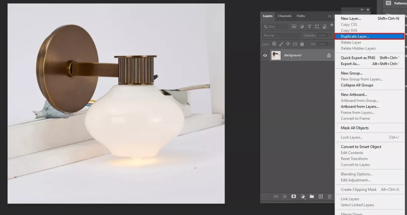Choose Convert to Smart Object entry
The height and width of the screenshot is (215, 407).
[370, 147]
